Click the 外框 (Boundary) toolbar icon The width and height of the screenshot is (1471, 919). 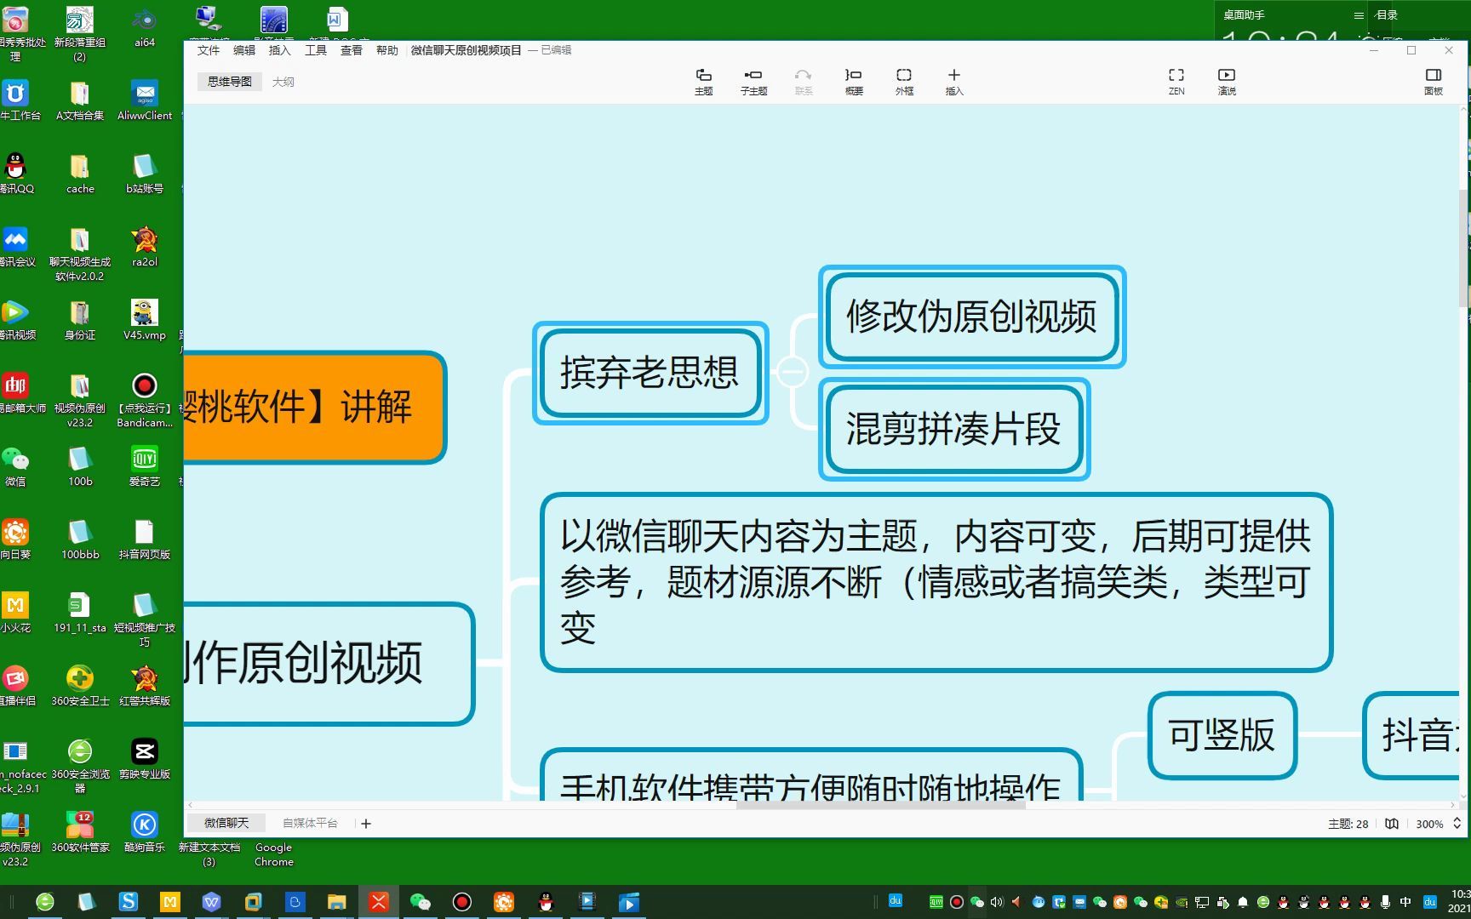904,81
